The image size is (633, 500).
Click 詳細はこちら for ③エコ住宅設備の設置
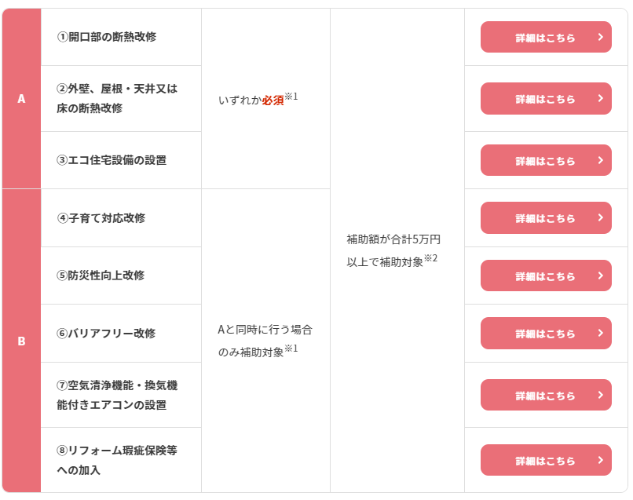(545, 161)
